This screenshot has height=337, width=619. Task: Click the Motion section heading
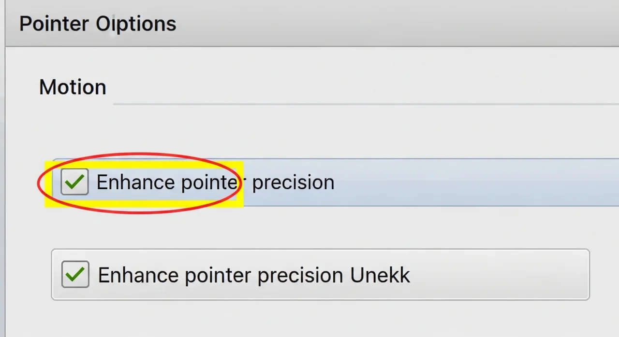[73, 87]
